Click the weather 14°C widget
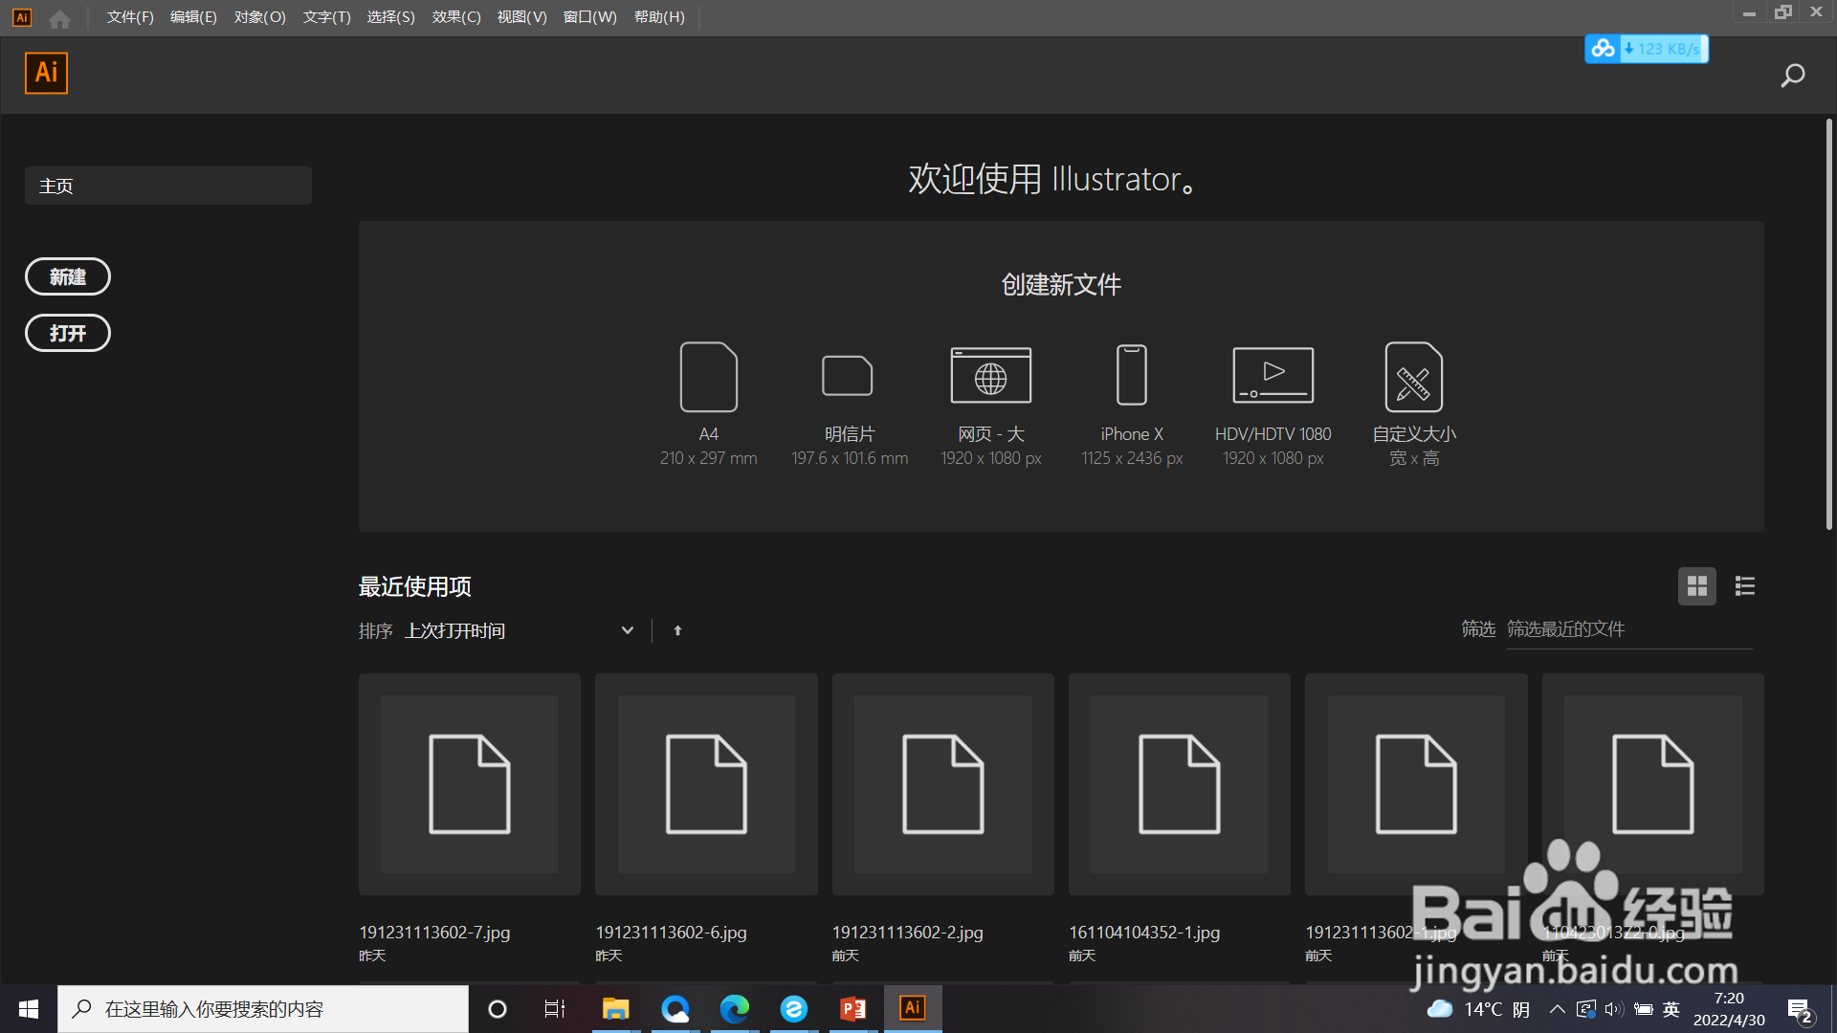The width and height of the screenshot is (1837, 1033). click(x=1478, y=1009)
